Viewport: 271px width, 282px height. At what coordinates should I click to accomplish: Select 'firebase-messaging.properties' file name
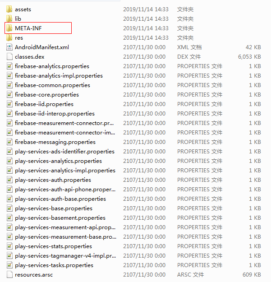(55, 142)
